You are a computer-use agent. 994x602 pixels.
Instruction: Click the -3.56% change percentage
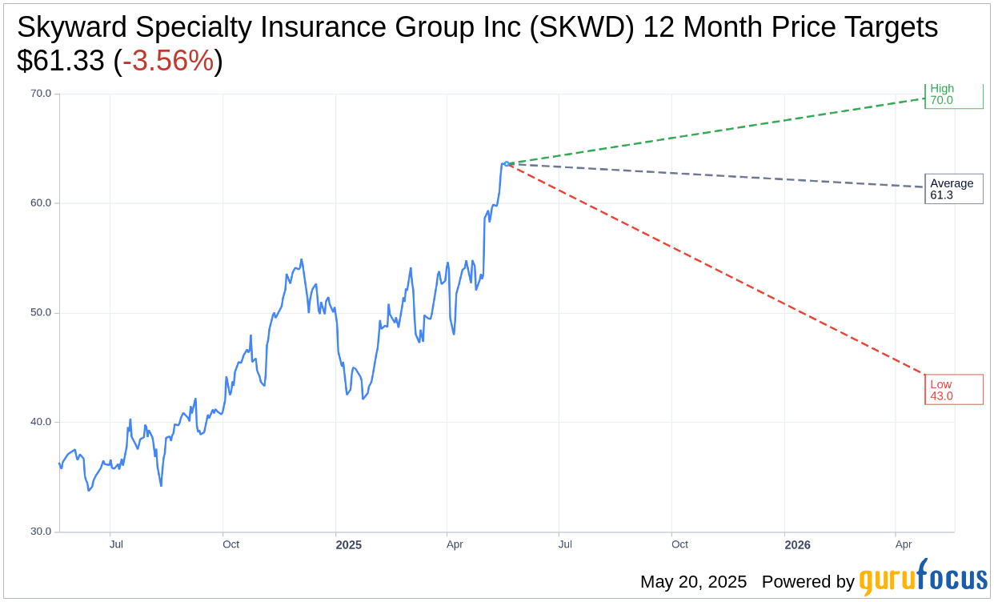pyautogui.click(x=173, y=61)
